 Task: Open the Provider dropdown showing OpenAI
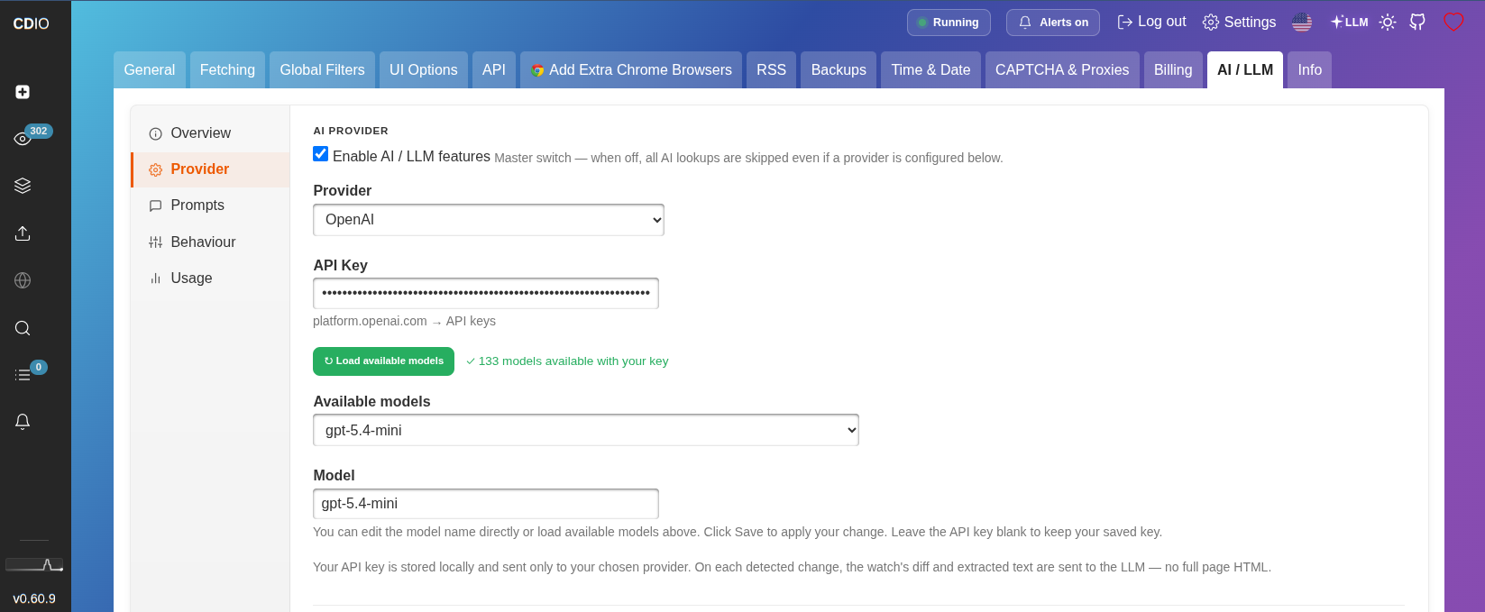[489, 220]
